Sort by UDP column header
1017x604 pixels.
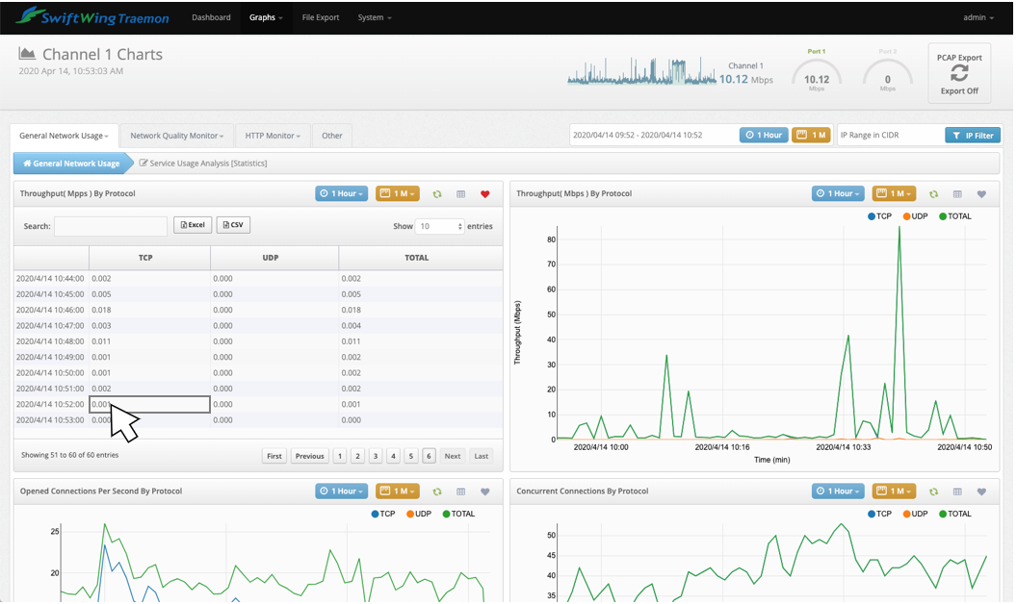click(x=274, y=258)
